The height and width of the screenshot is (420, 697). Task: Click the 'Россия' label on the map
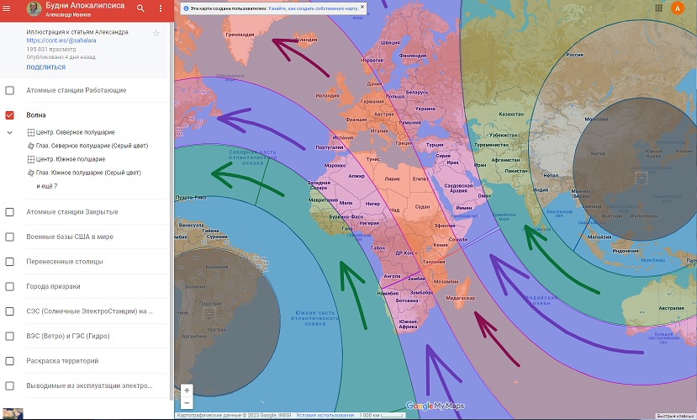pos(575,55)
